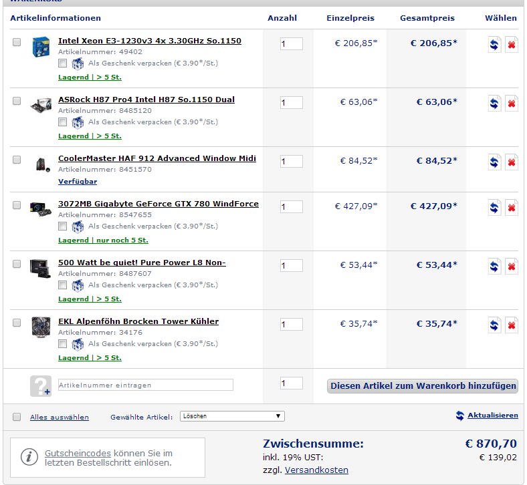Delete the Intel Xeon E3-1230v3 item
527x485 pixels.
[511, 45]
